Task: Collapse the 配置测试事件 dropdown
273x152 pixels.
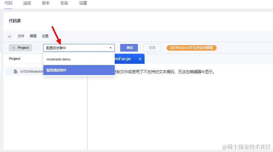Action: tap(79, 48)
